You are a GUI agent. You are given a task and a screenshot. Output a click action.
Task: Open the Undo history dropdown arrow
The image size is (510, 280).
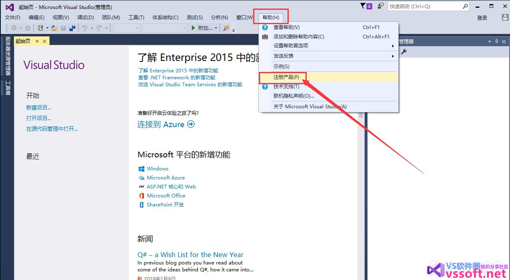[92, 28]
